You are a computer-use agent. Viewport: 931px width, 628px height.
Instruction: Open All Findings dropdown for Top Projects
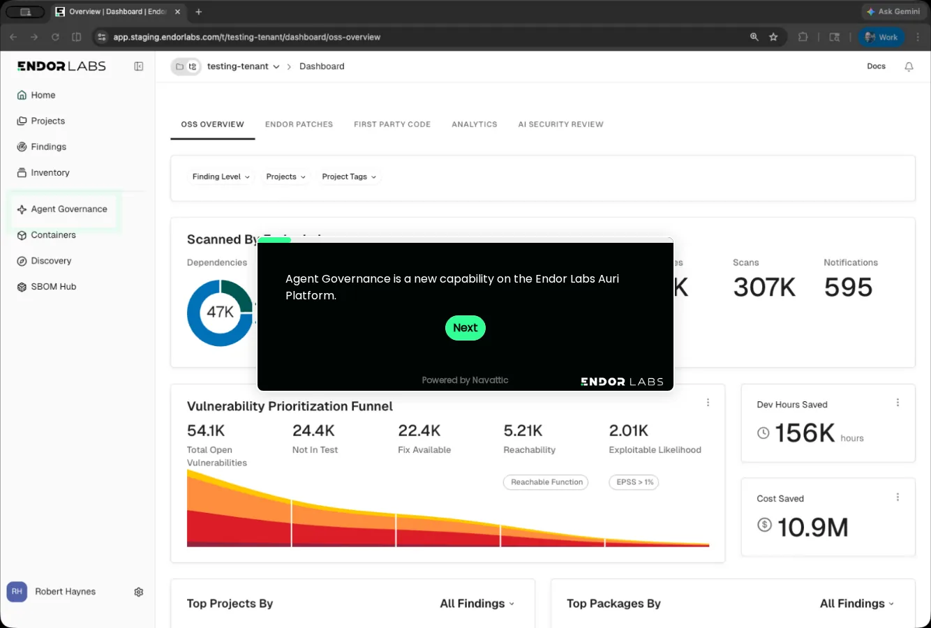click(x=477, y=604)
